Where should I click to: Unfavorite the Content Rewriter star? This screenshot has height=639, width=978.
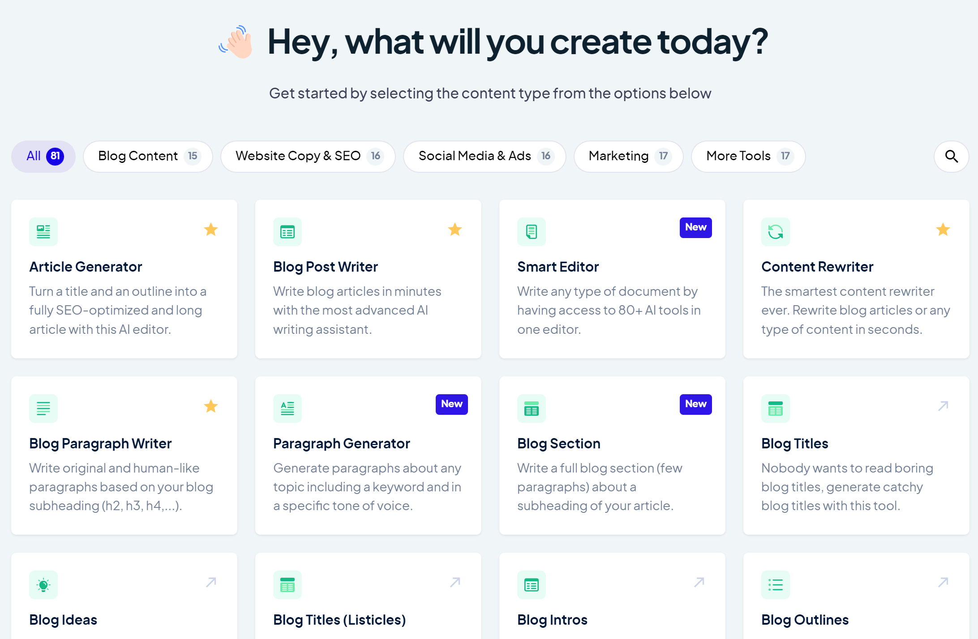point(943,230)
